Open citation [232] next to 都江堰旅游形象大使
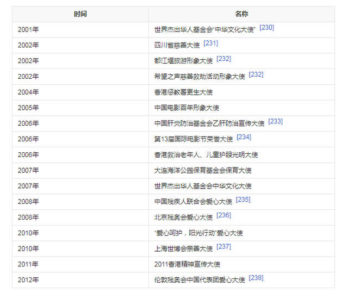 (x=224, y=59)
